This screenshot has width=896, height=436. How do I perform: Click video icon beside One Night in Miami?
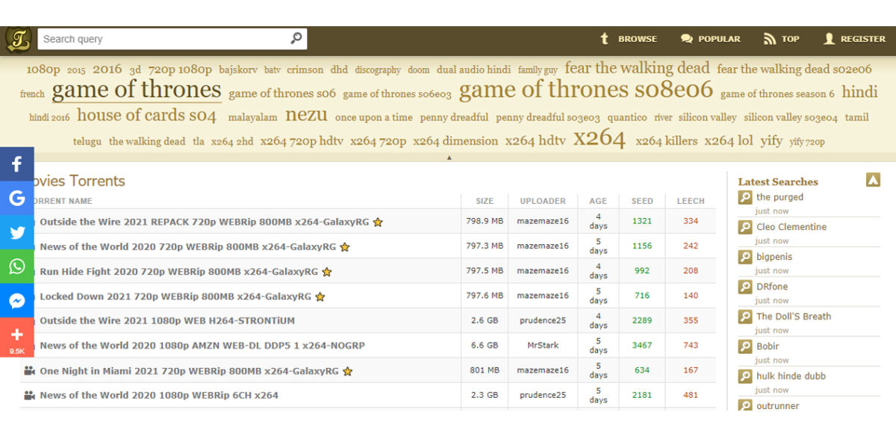point(29,370)
